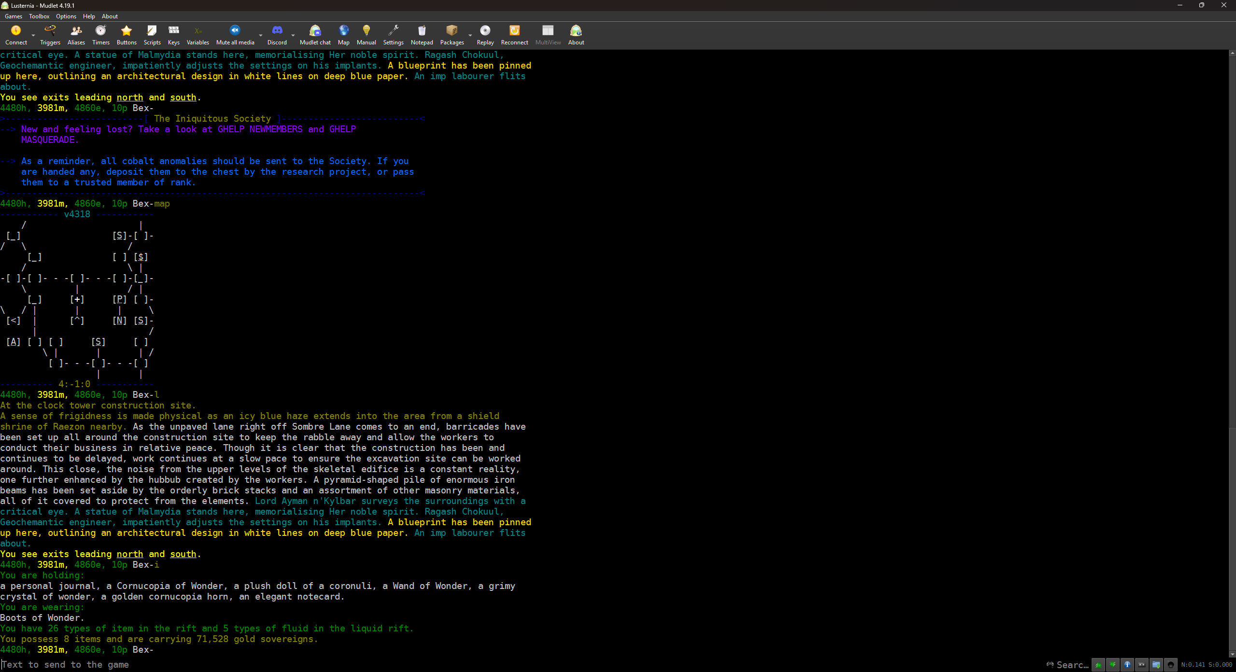Open the Notepad tool

pyautogui.click(x=421, y=35)
